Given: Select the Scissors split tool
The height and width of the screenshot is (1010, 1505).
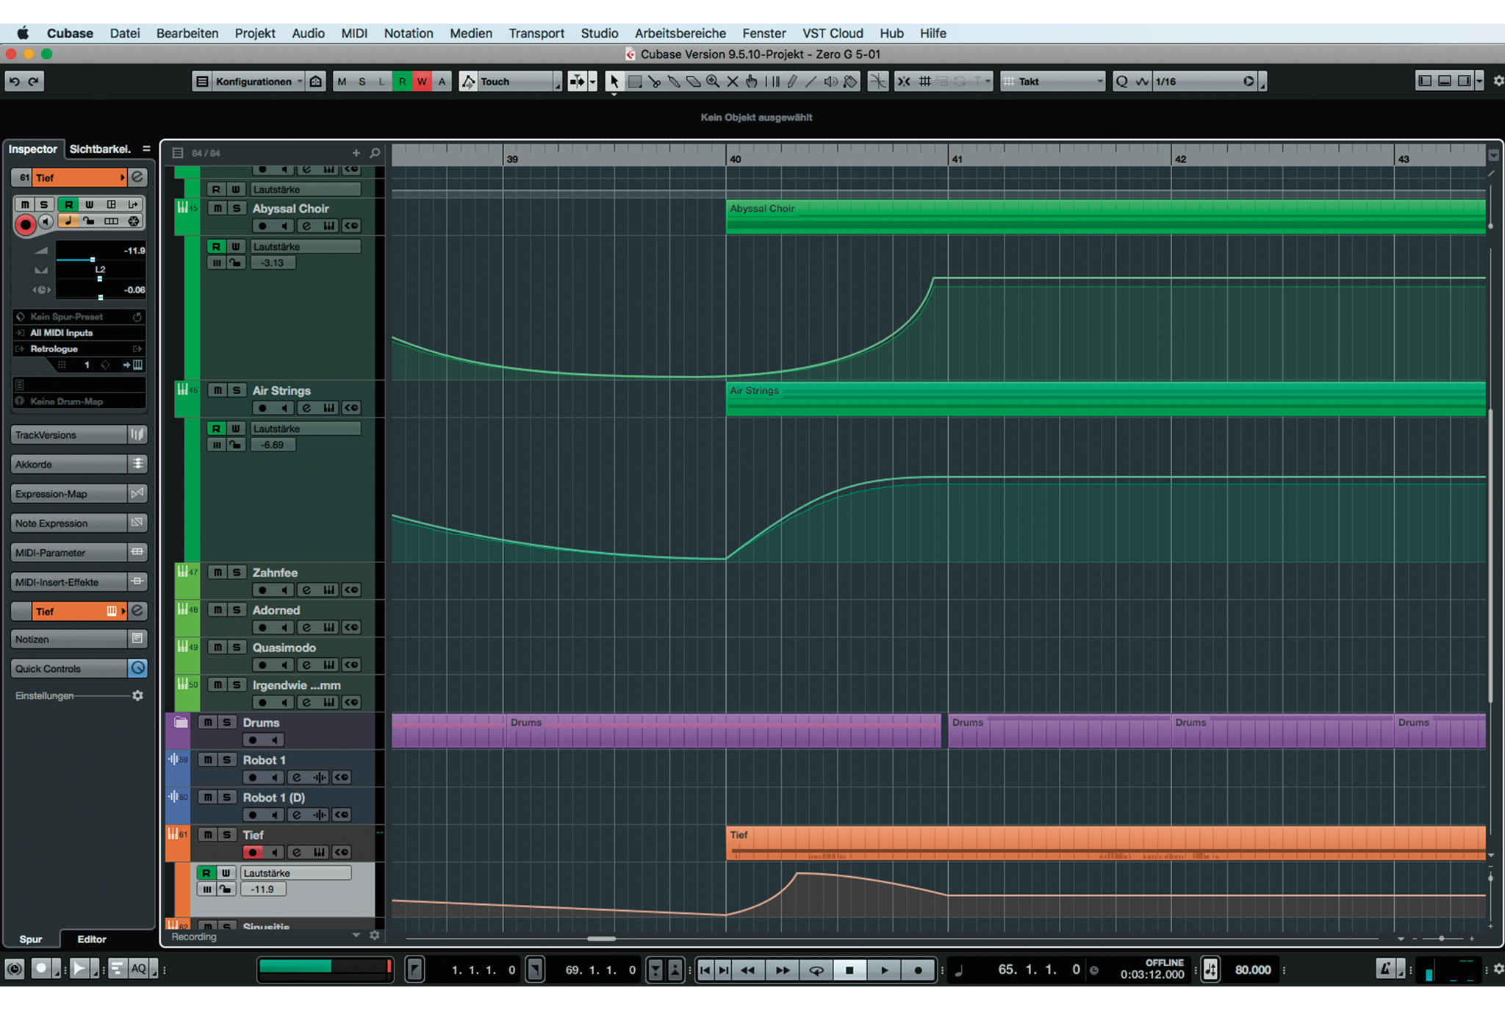Looking at the screenshot, I should [655, 82].
